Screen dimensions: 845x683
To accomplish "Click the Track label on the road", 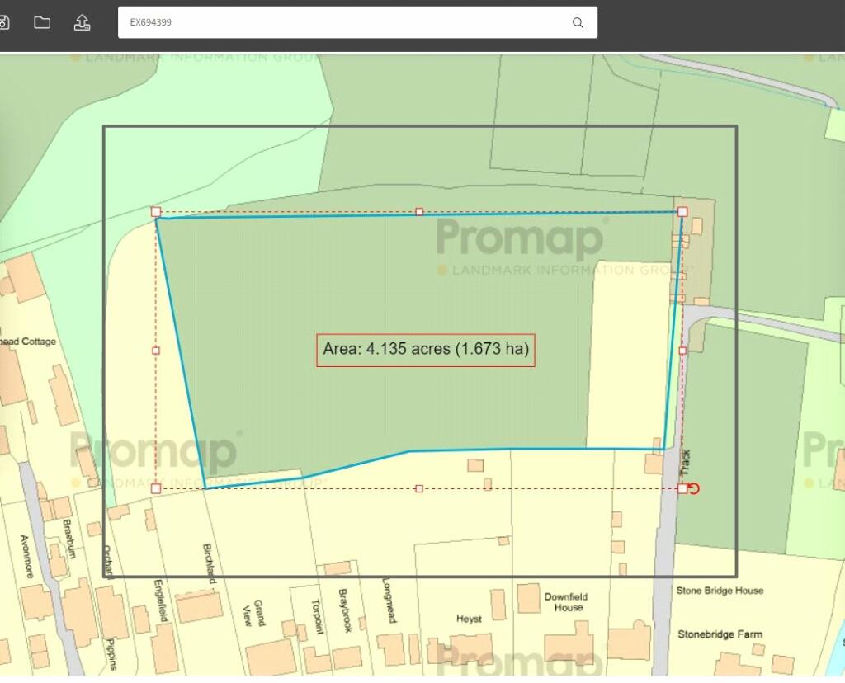I will 685,462.
